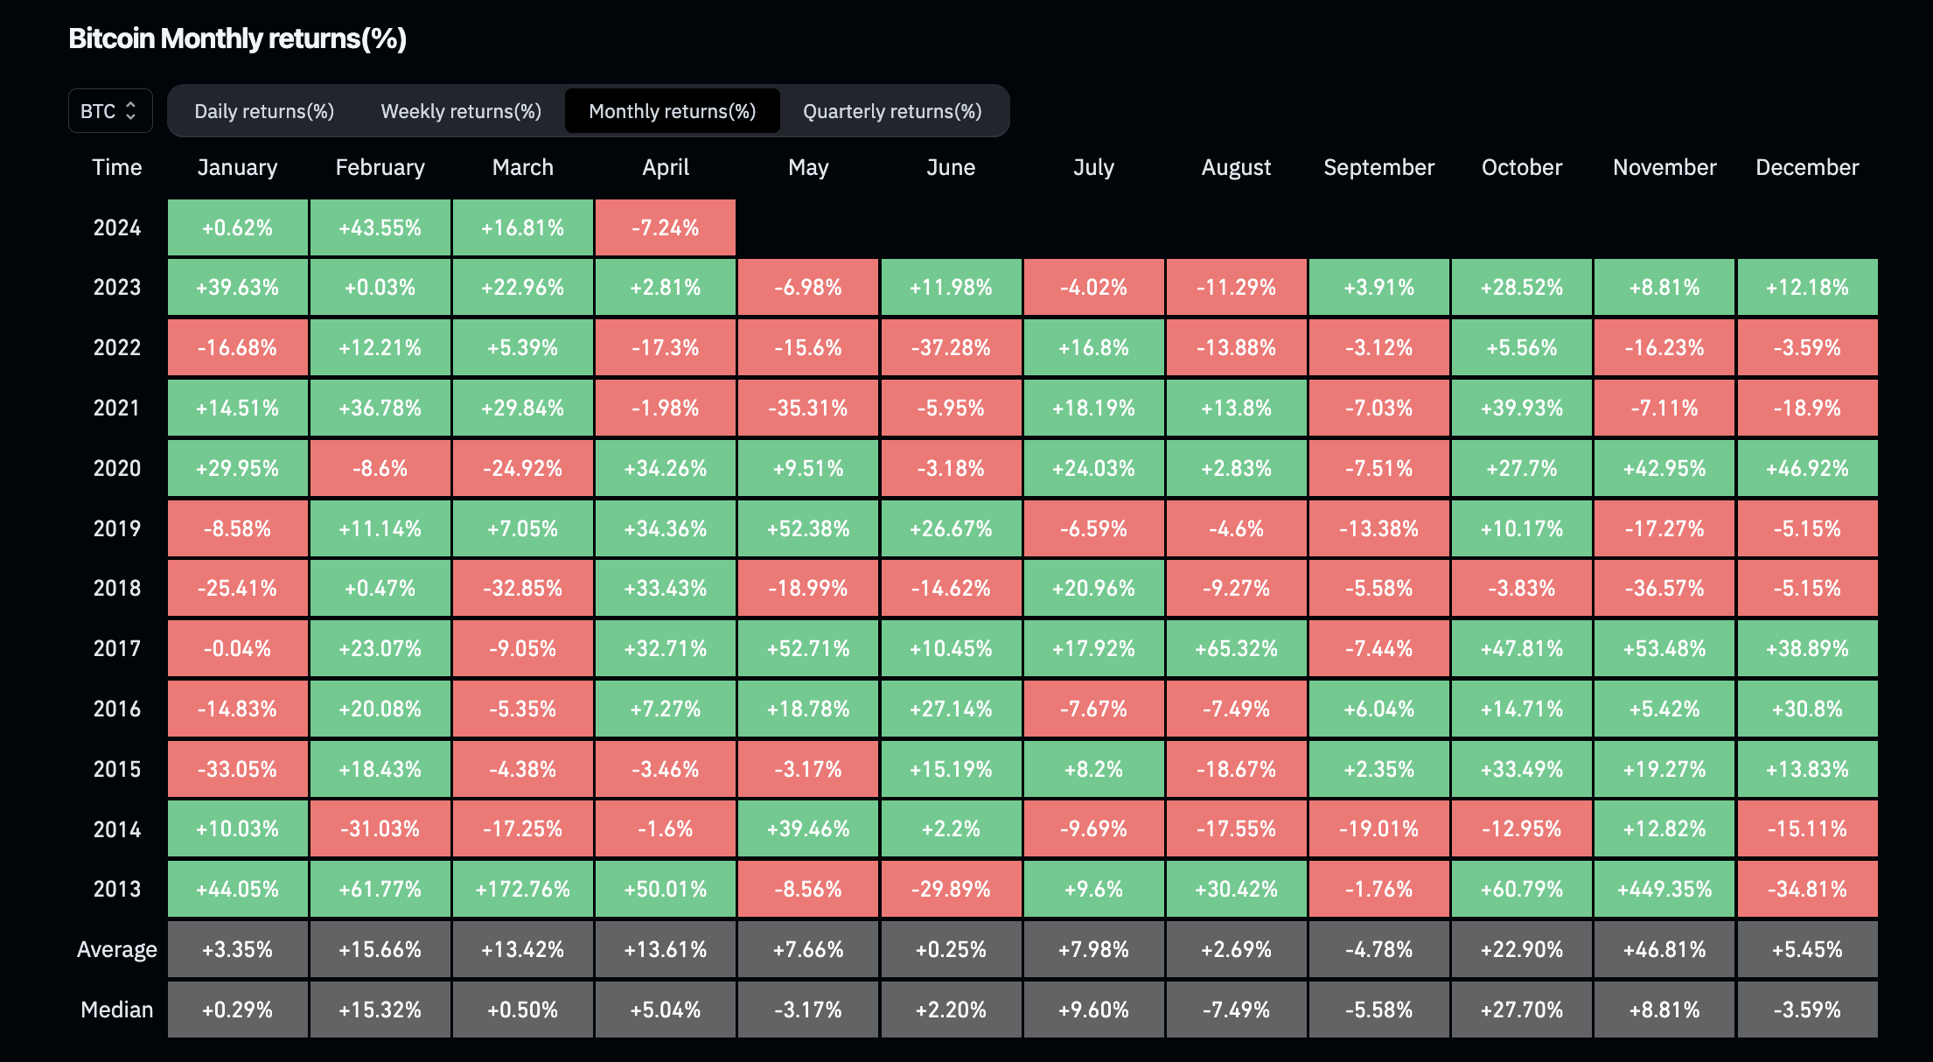Select the 2018 November cell -36.57%

[x=1664, y=588]
